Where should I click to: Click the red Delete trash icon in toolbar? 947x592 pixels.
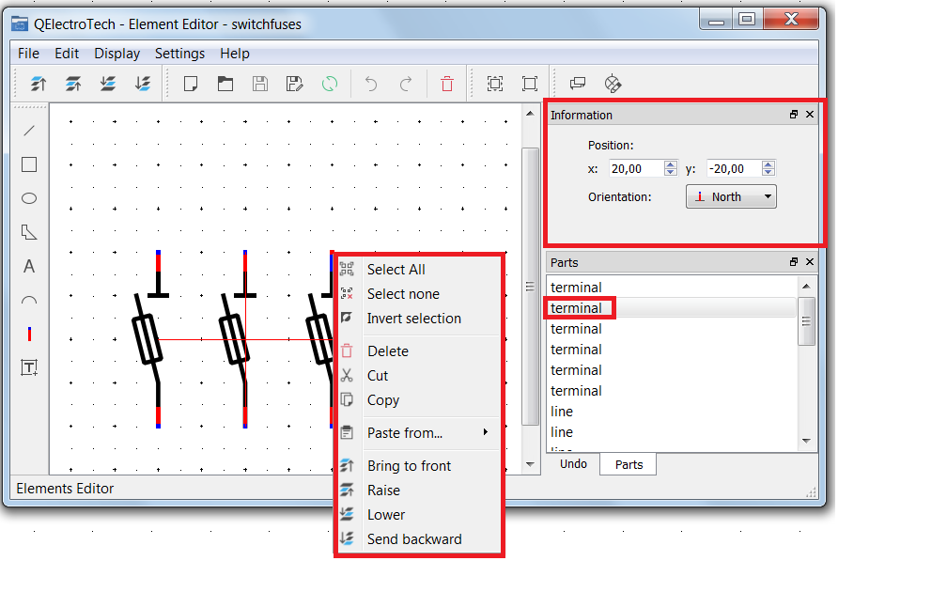click(447, 84)
